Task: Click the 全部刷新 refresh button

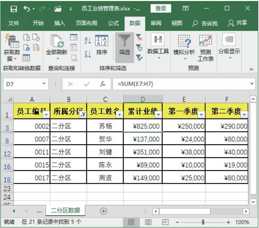Action: tap(57, 47)
